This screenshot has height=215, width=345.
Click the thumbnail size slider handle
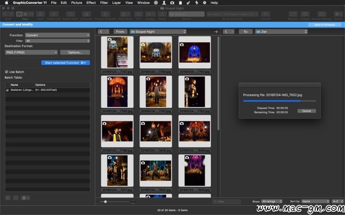[x=105, y=202]
